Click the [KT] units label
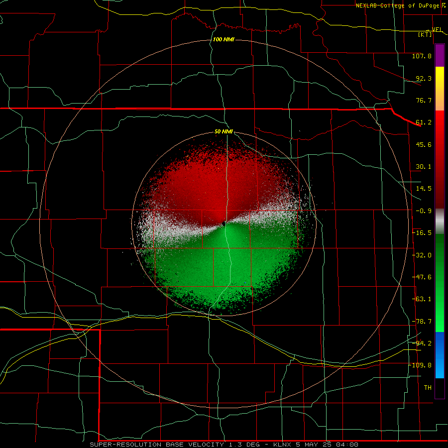The width and height of the screenshot is (448, 448). point(425,34)
